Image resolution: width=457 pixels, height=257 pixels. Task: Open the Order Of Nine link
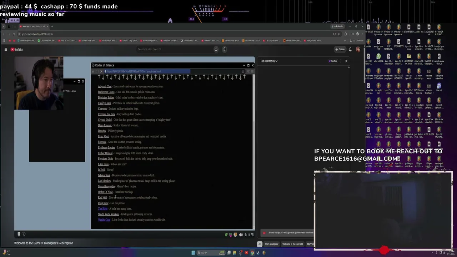click(105, 192)
